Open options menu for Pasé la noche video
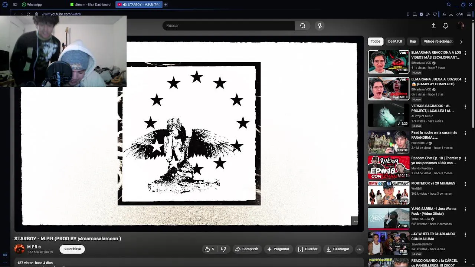The height and width of the screenshot is (267, 475). [465, 133]
